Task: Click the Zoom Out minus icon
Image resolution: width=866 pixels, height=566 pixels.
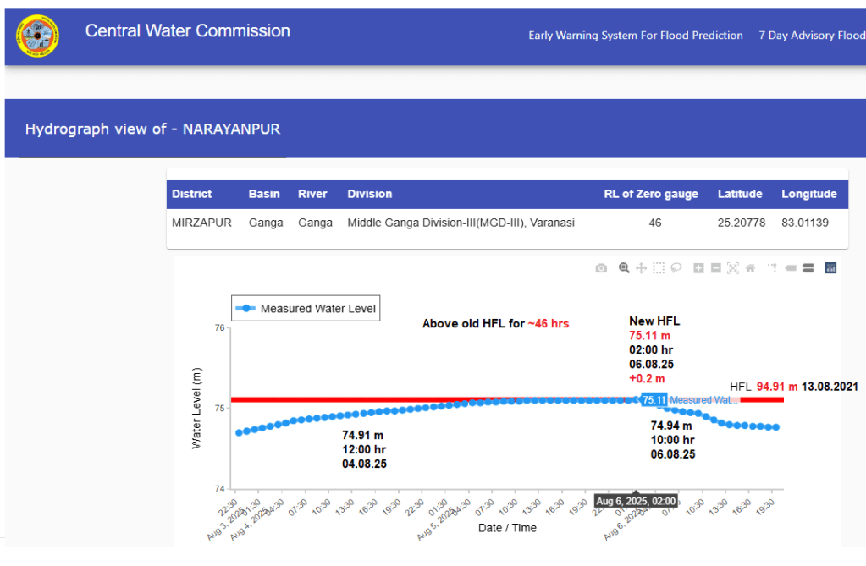Action: [716, 268]
